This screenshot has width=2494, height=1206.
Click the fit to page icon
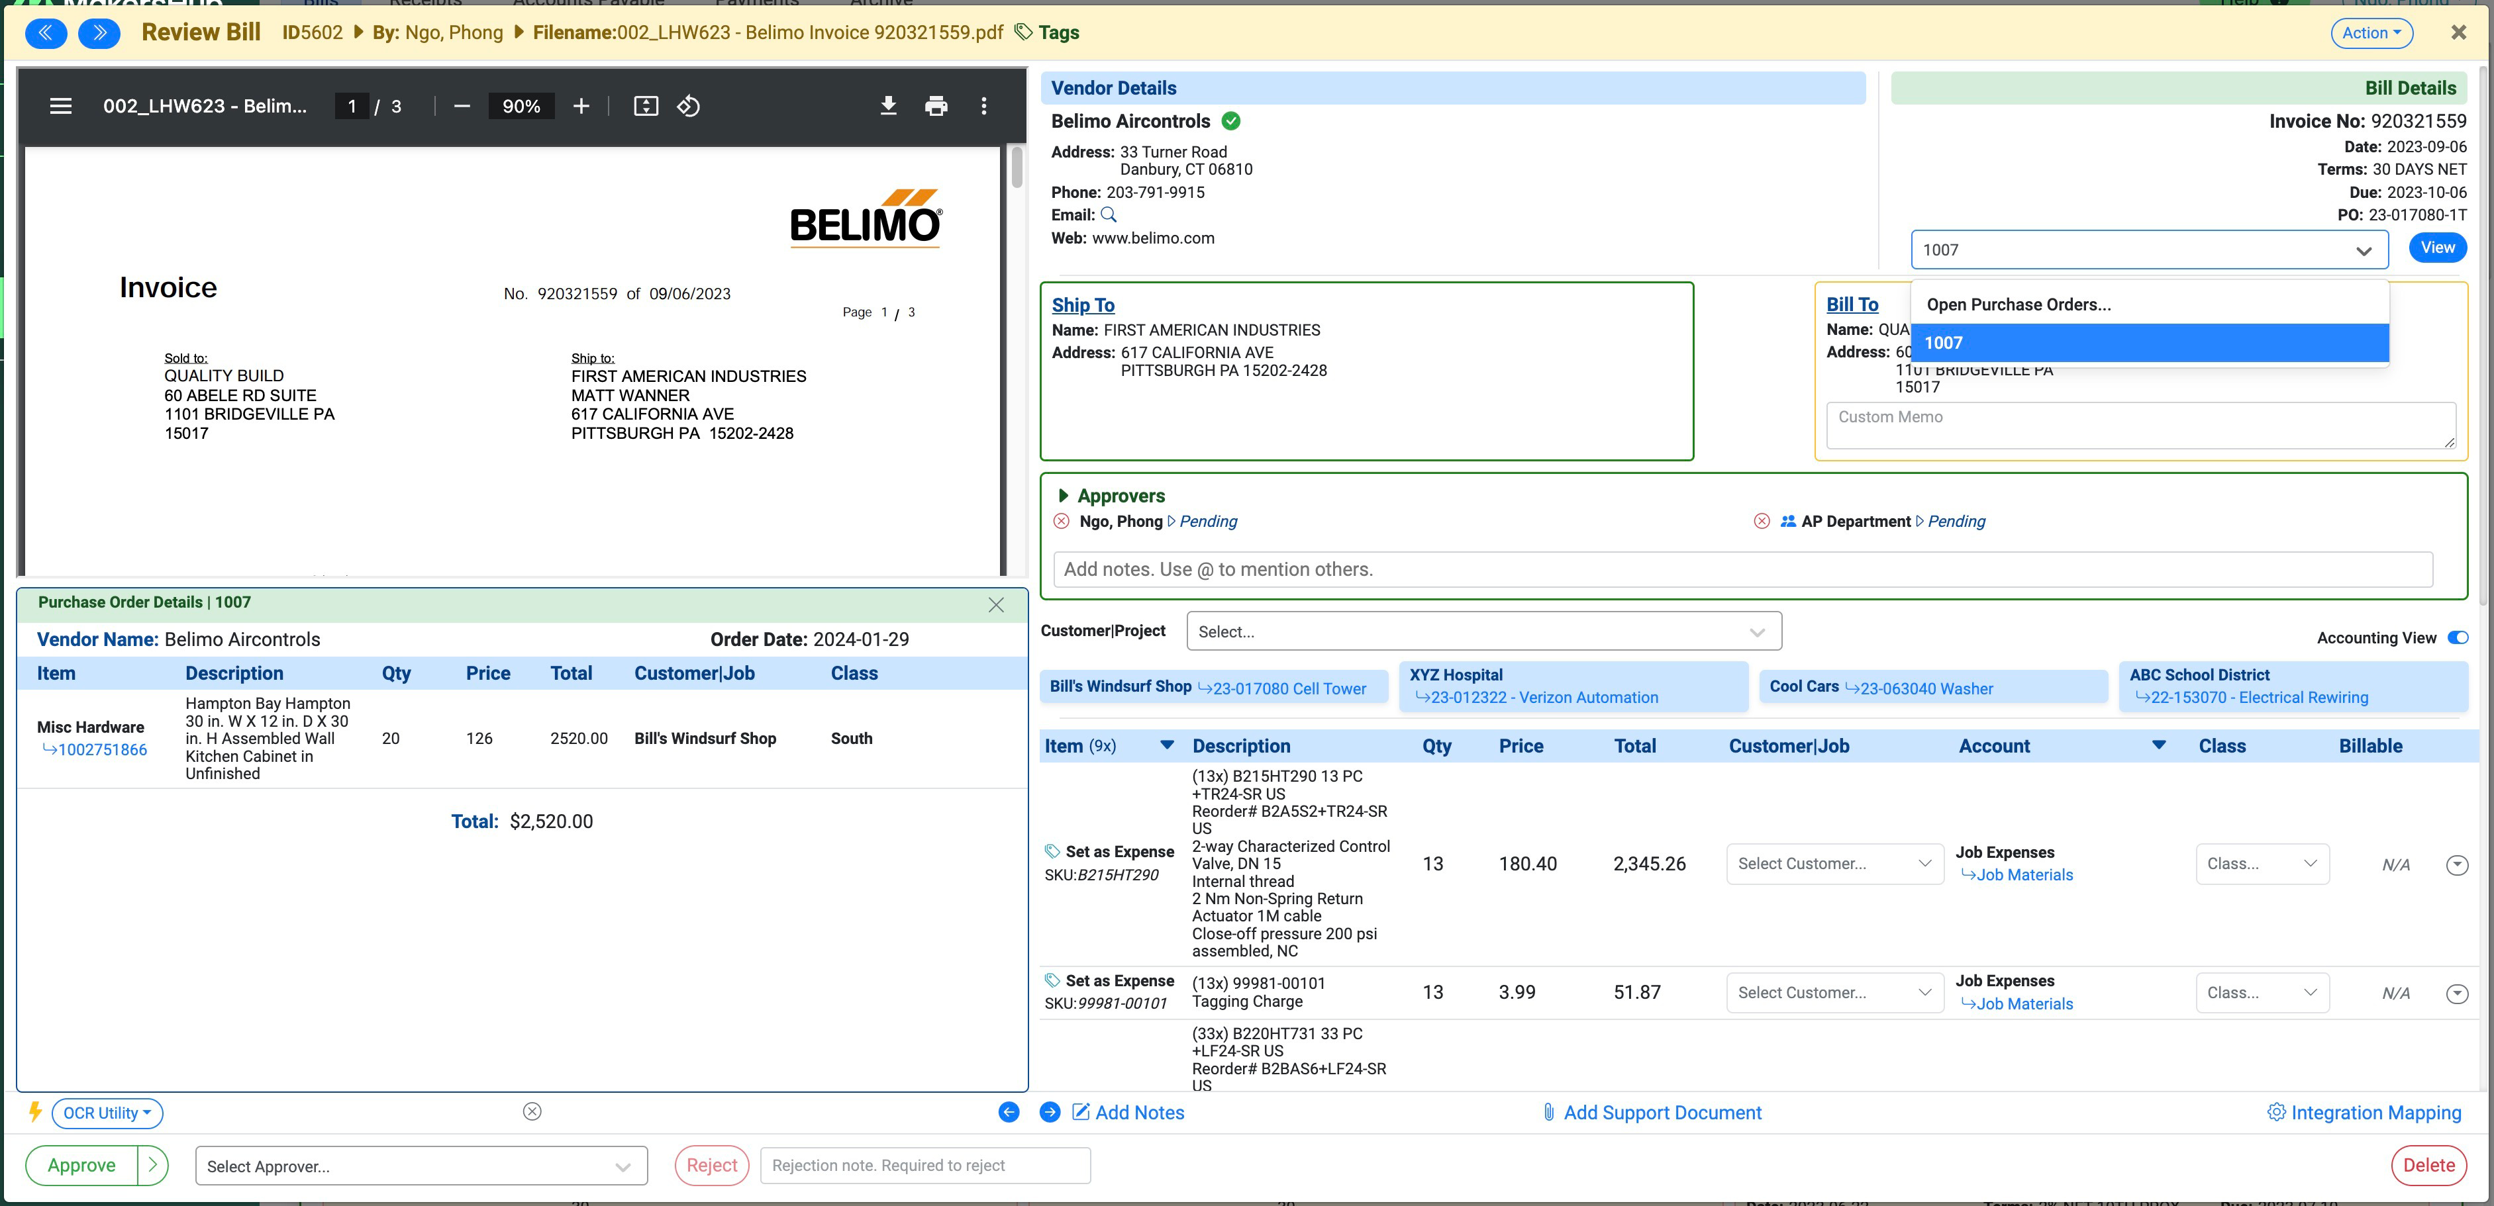pyautogui.click(x=646, y=105)
